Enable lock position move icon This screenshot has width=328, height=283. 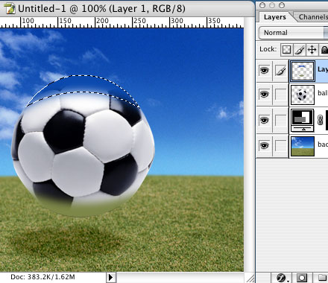pos(312,50)
